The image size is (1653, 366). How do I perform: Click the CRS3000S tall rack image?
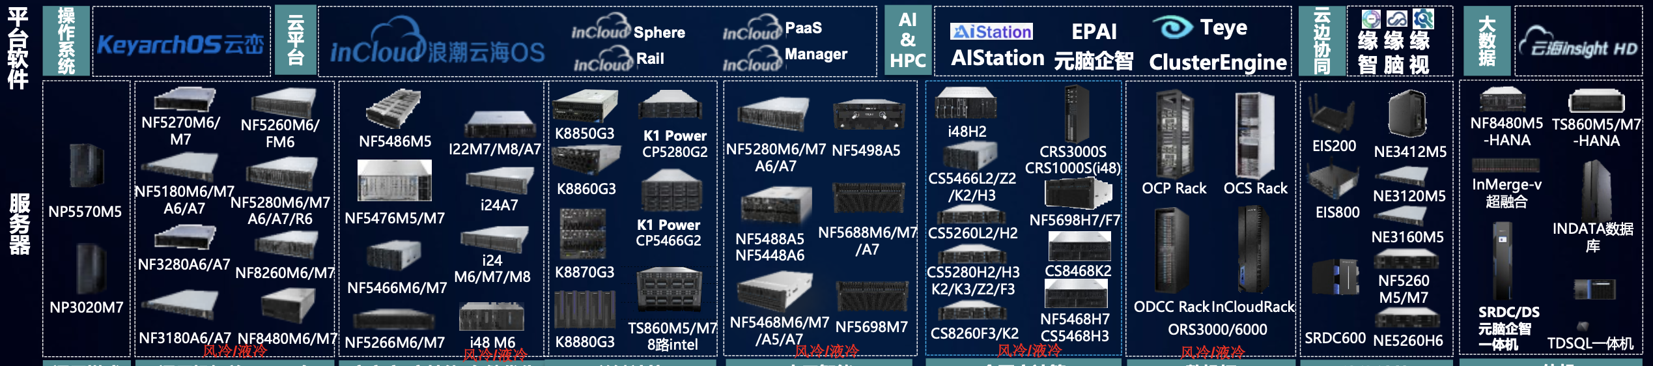point(1076,113)
